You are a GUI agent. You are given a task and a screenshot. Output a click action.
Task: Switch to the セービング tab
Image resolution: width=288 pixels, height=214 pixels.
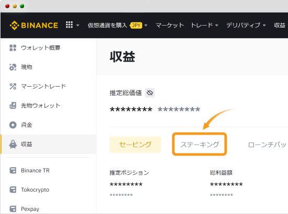pos(136,145)
